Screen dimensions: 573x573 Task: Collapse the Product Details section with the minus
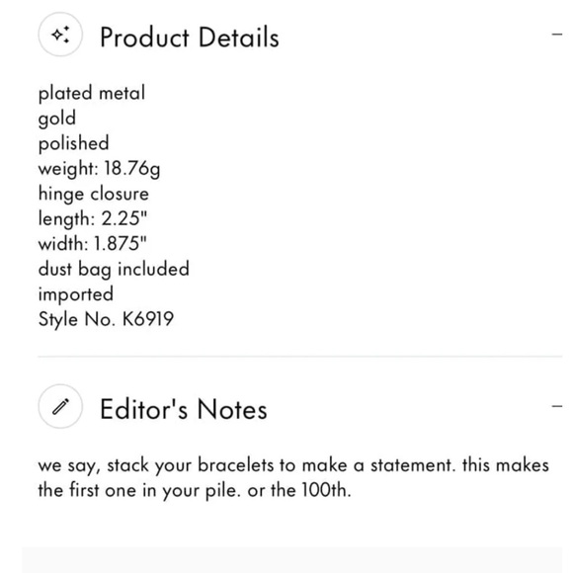coord(557,35)
